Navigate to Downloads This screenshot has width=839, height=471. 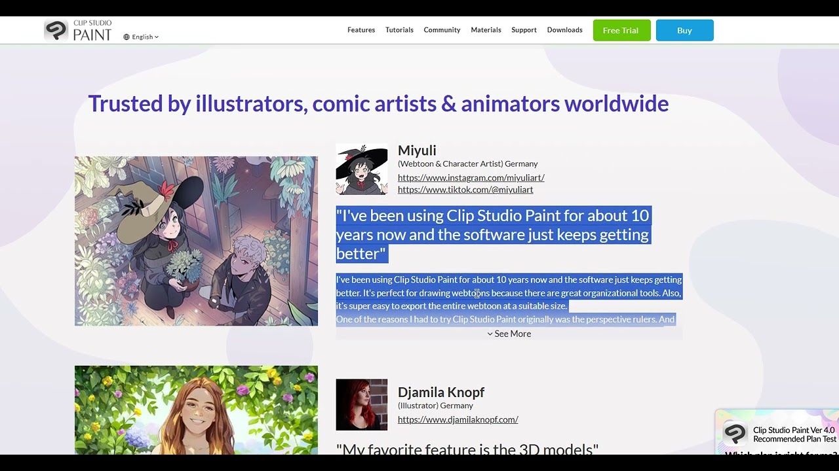point(564,30)
